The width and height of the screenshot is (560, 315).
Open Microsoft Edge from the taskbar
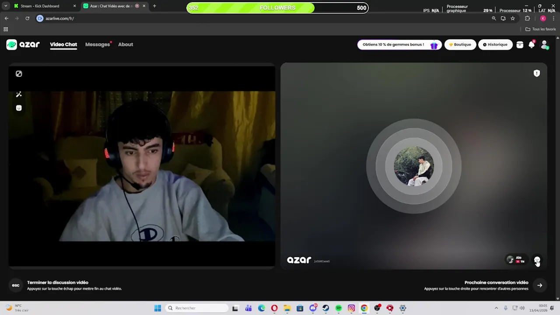click(x=262, y=308)
